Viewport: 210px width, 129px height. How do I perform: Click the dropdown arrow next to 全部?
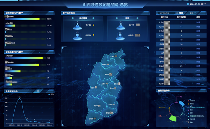click(195, 13)
